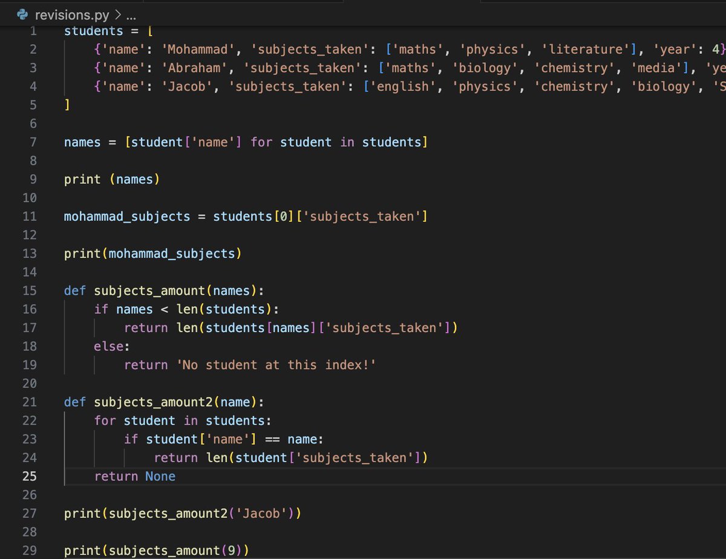Click the 'names' variable on line 7
Screen dimensions: 726x559
pos(83,142)
